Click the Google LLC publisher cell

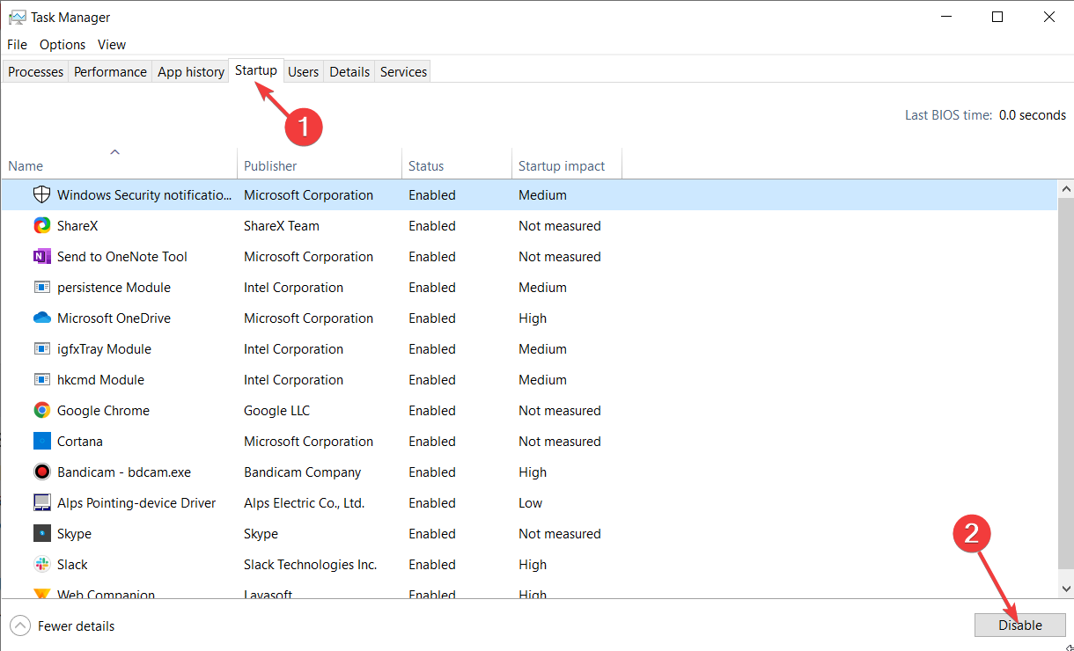(x=277, y=410)
